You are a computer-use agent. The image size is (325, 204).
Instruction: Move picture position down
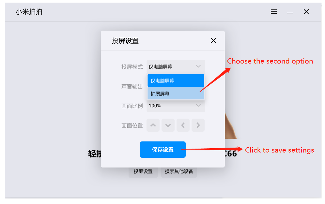(168, 125)
